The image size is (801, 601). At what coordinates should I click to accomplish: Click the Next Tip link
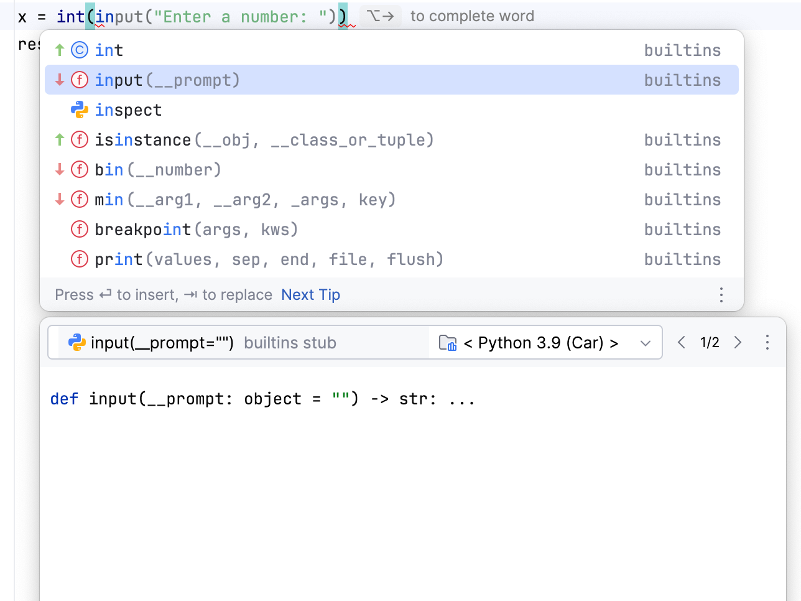310,295
